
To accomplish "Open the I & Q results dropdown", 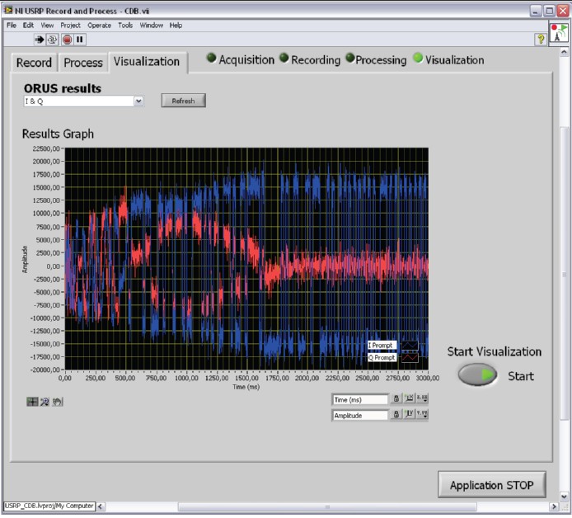I will 138,101.
